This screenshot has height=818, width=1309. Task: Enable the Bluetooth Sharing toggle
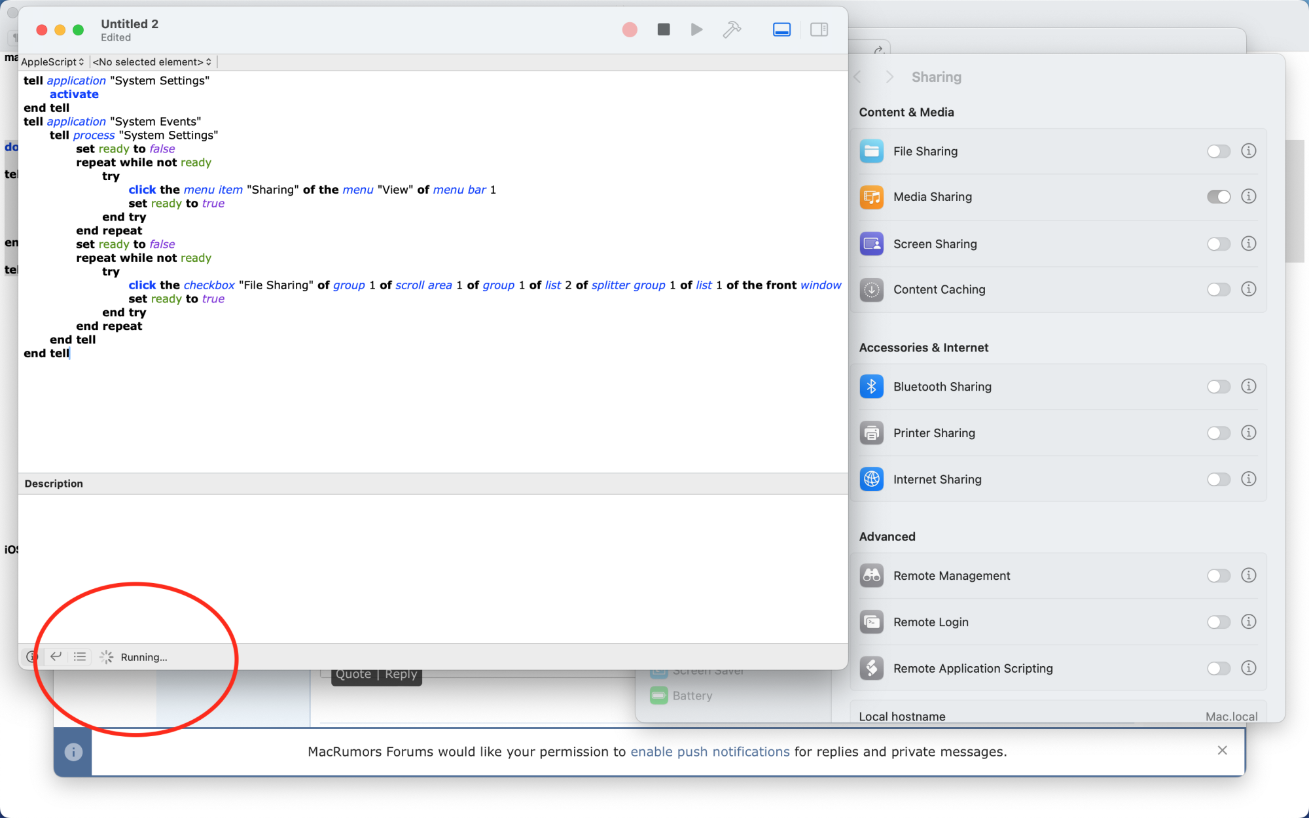[x=1217, y=386]
